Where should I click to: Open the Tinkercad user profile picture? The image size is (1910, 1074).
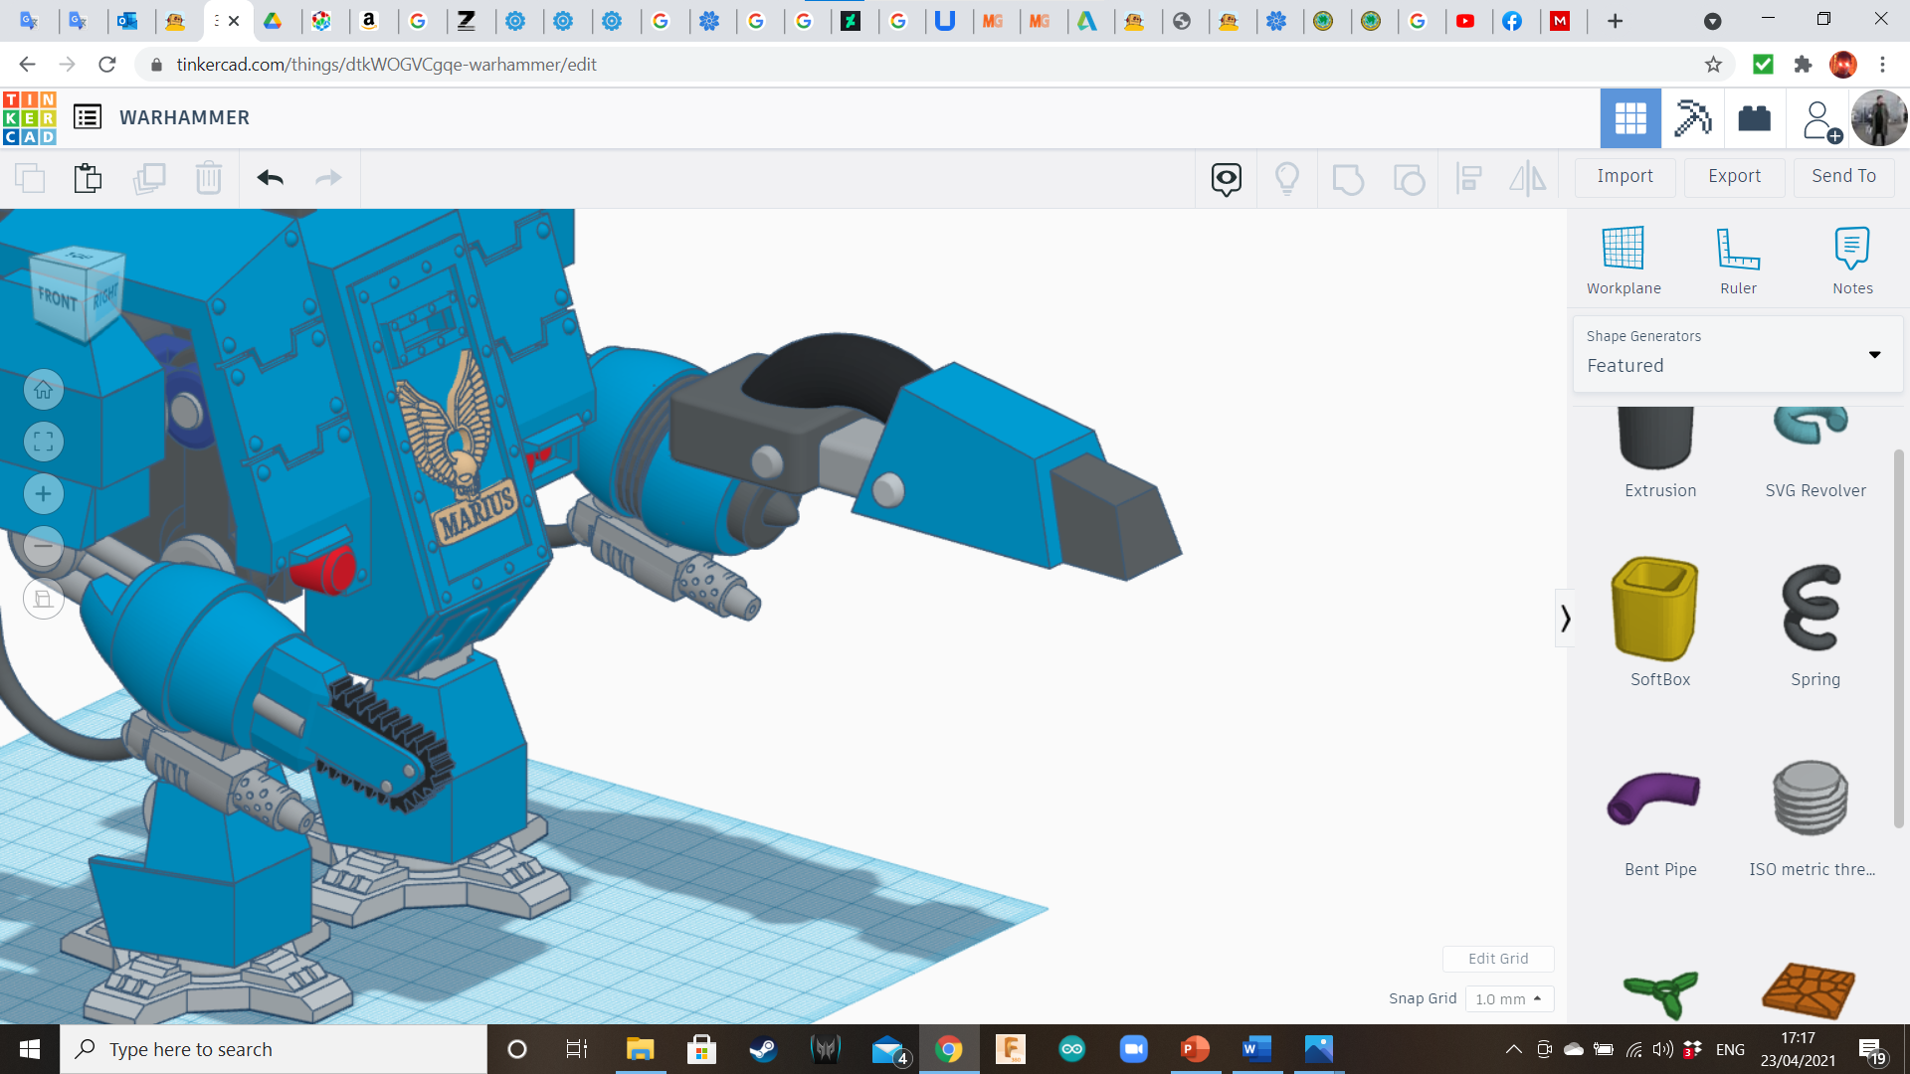1879,118
